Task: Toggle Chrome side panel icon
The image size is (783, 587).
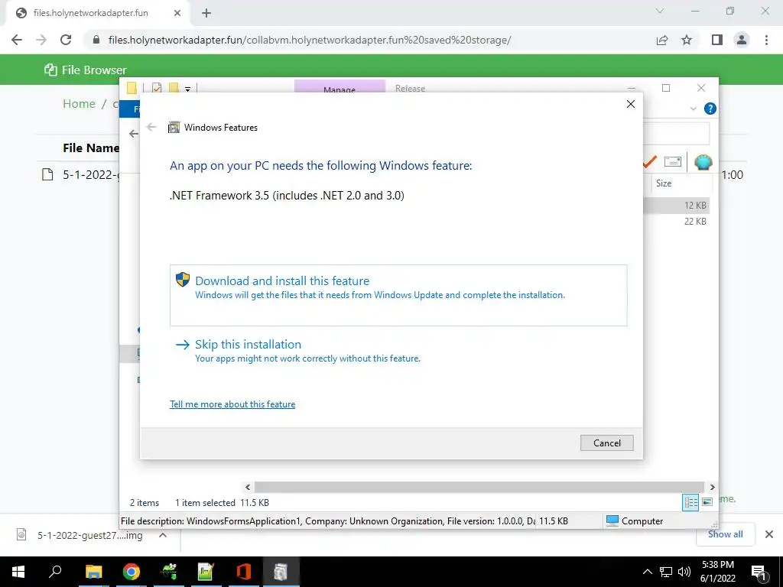Action: 717,40
